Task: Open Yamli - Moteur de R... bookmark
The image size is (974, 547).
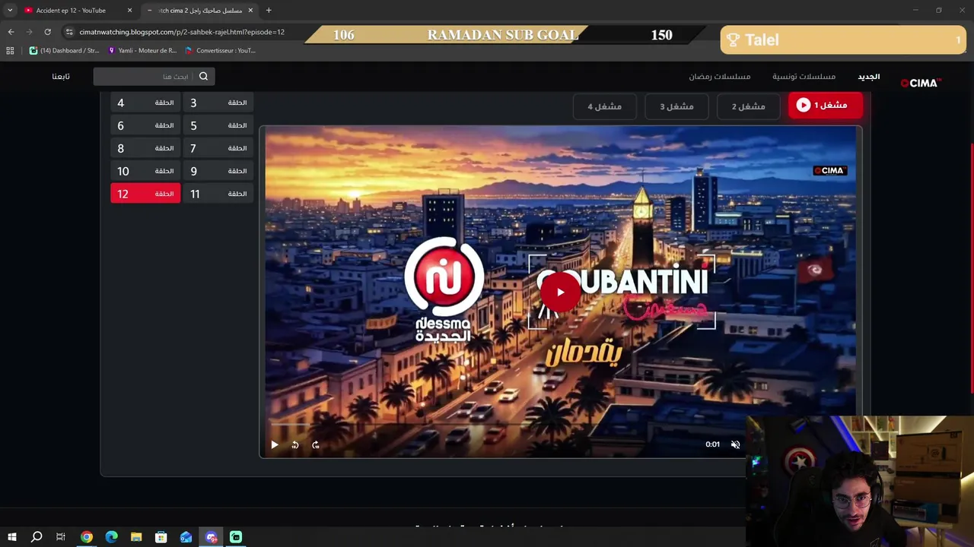Action: coord(142,50)
